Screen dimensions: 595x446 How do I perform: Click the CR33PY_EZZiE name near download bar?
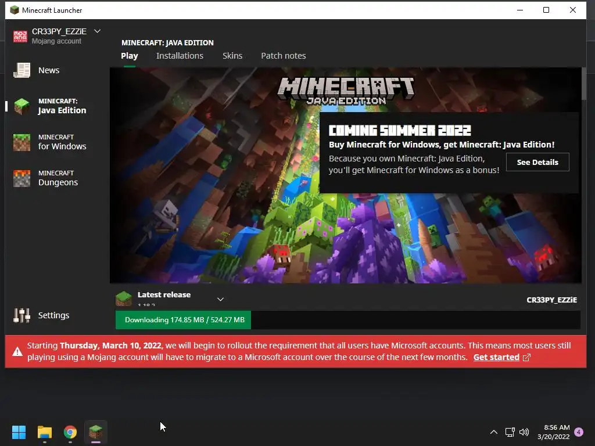pos(552,300)
